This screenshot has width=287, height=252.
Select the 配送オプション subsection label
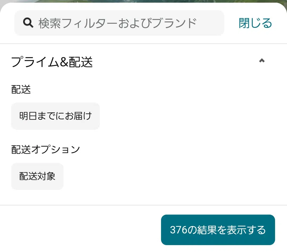pos(45,150)
